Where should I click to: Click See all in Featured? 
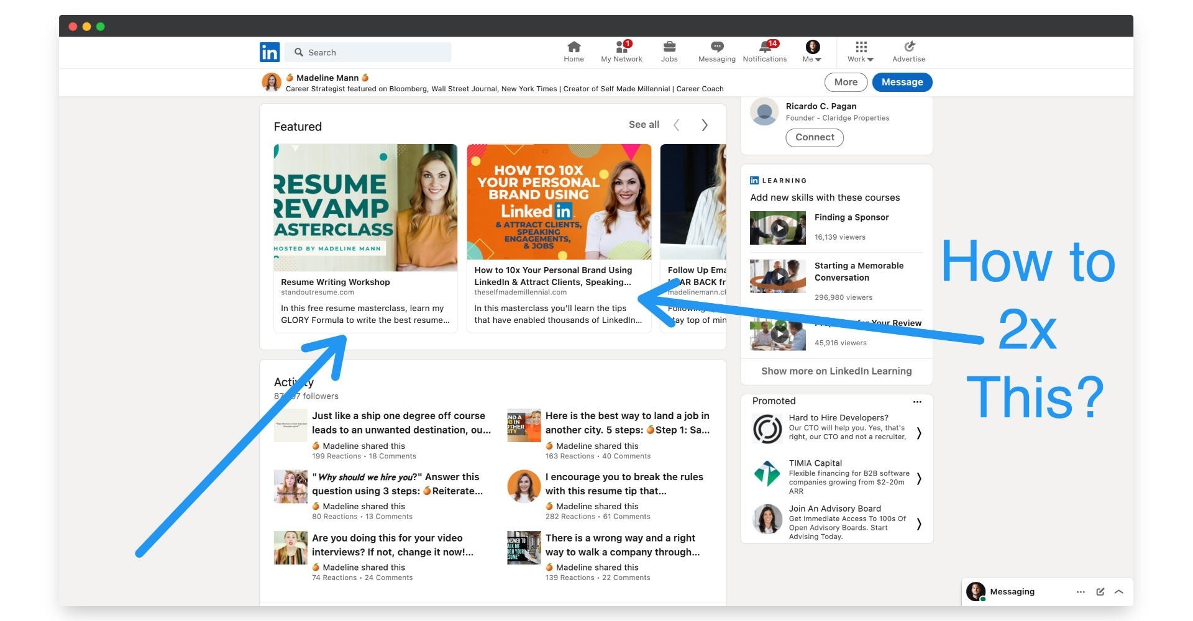pos(644,125)
